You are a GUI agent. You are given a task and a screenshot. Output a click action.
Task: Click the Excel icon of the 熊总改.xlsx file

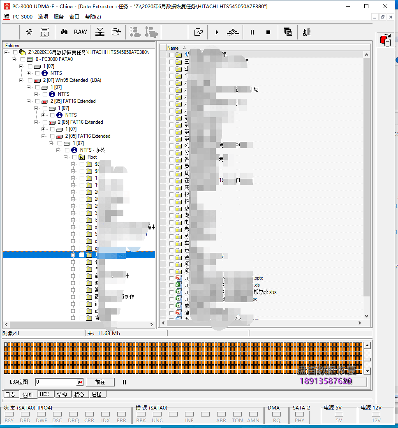(178, 292)
